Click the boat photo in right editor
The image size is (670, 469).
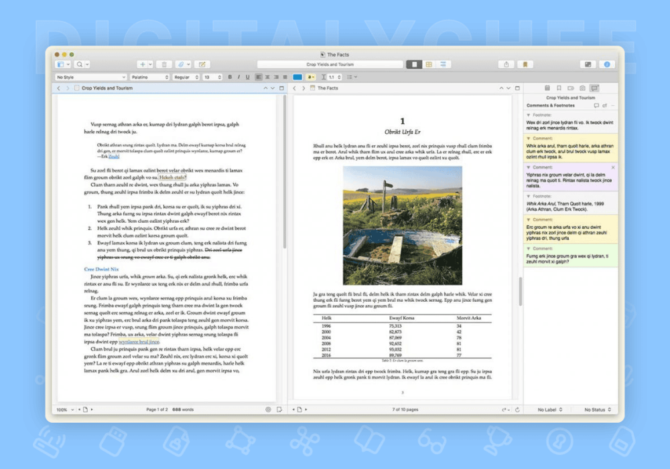pos(403,225)
